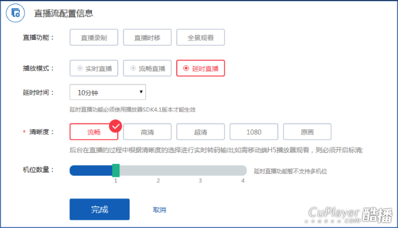Select the 流畅直播 radio option

147,68
